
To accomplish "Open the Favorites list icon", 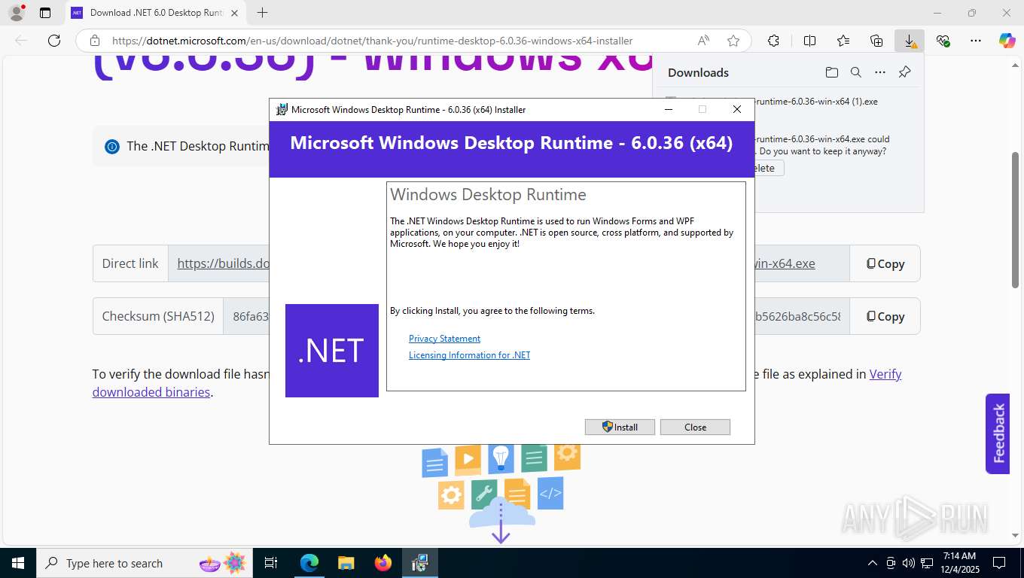I will click(x=843, y=41).
